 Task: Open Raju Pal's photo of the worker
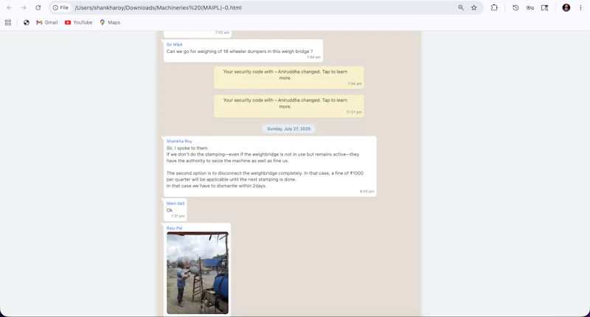point(198,273)
